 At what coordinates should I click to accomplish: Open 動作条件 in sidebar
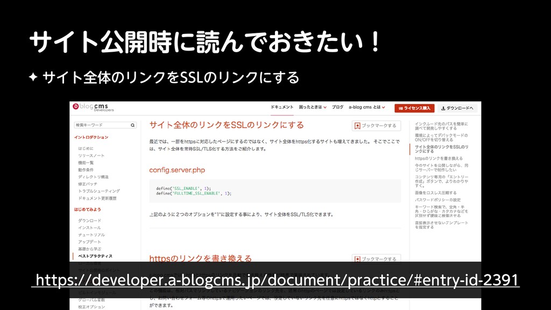click(x=86, y=170)
